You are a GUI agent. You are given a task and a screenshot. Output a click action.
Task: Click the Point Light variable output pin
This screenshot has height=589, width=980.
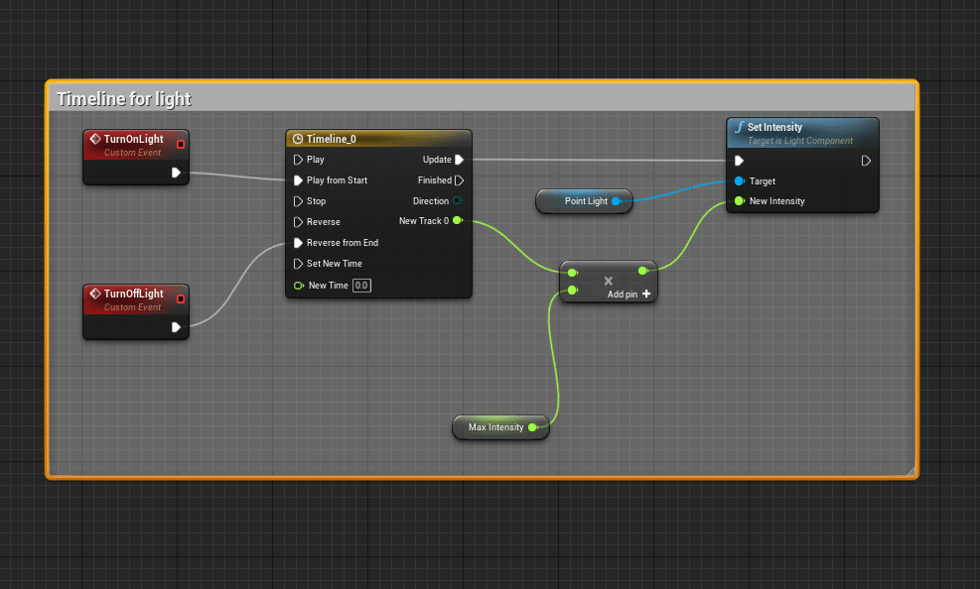(x=616, y=201)
